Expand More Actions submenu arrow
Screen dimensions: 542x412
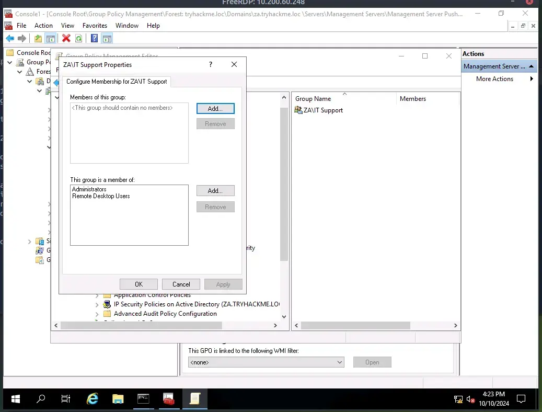532,79
